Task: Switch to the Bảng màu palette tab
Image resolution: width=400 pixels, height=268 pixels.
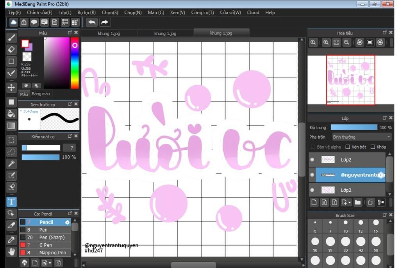Action: (41, 94)
